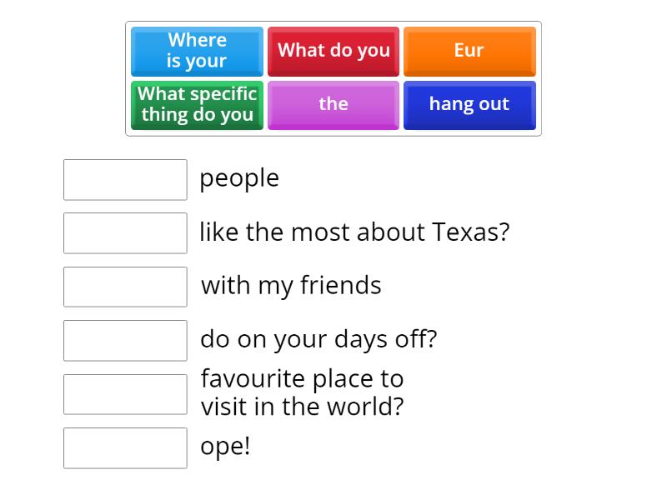Click the blank before 'like the most about Texas?'
Image resolution: width=667 pixels, height=500 pixels.
pos(125,233)
